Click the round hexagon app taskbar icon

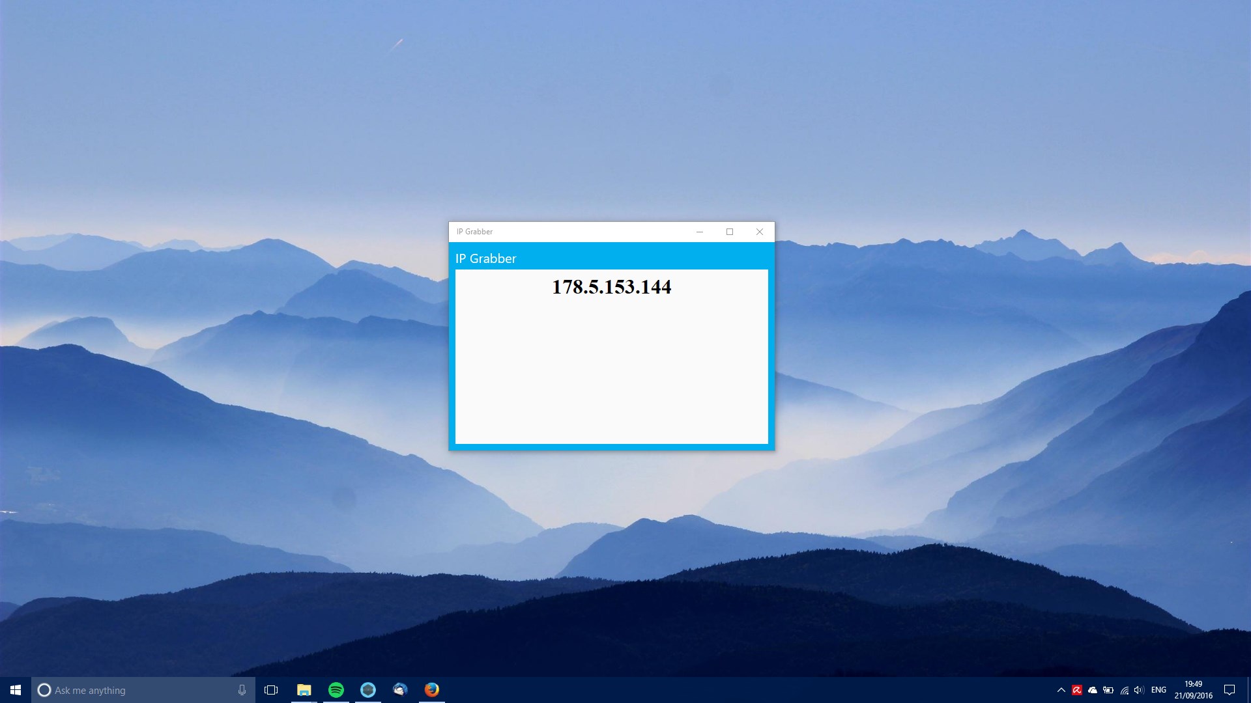(x=368, y=690)
